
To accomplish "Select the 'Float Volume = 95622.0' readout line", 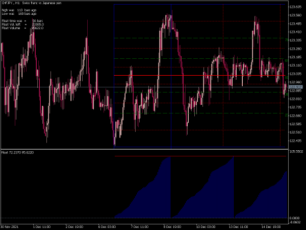I will pyautogui.click(x=22, y=28).
